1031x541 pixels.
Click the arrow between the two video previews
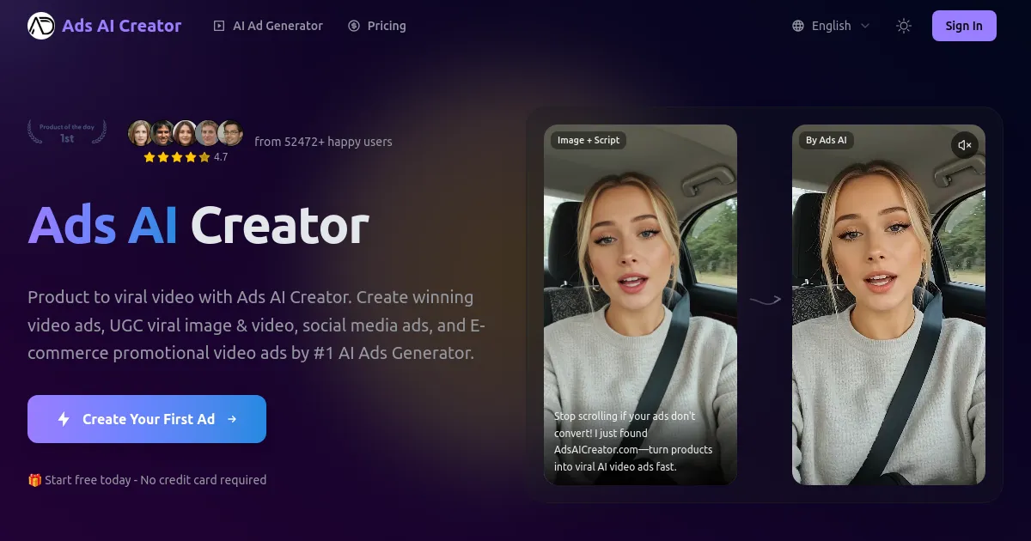(764, 300)
